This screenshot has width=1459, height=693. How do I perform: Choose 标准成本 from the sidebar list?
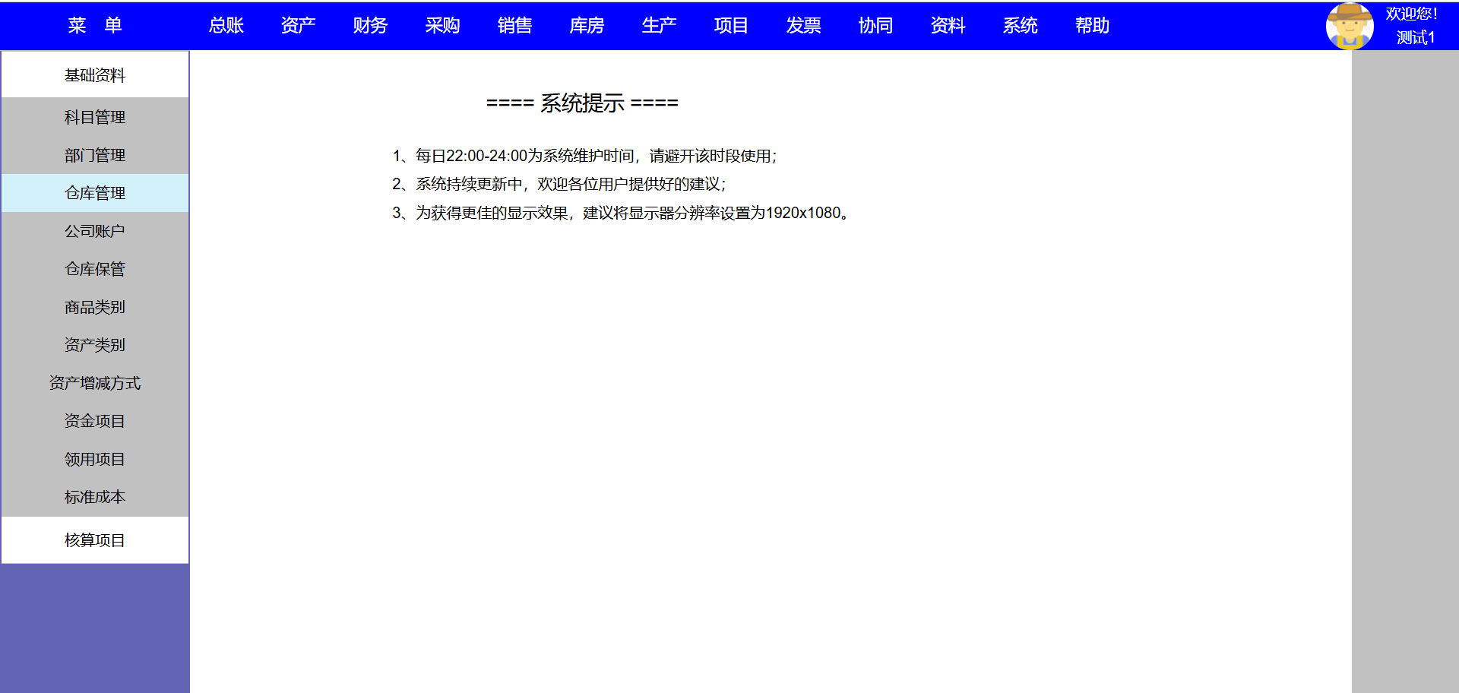tap(95, 497)
